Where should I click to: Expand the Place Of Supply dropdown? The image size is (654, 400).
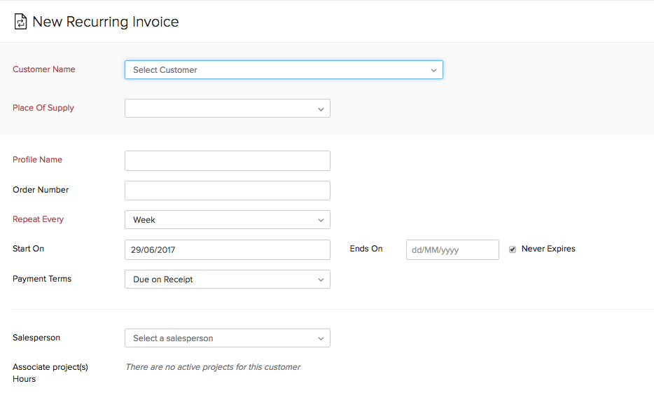point(227,109)
